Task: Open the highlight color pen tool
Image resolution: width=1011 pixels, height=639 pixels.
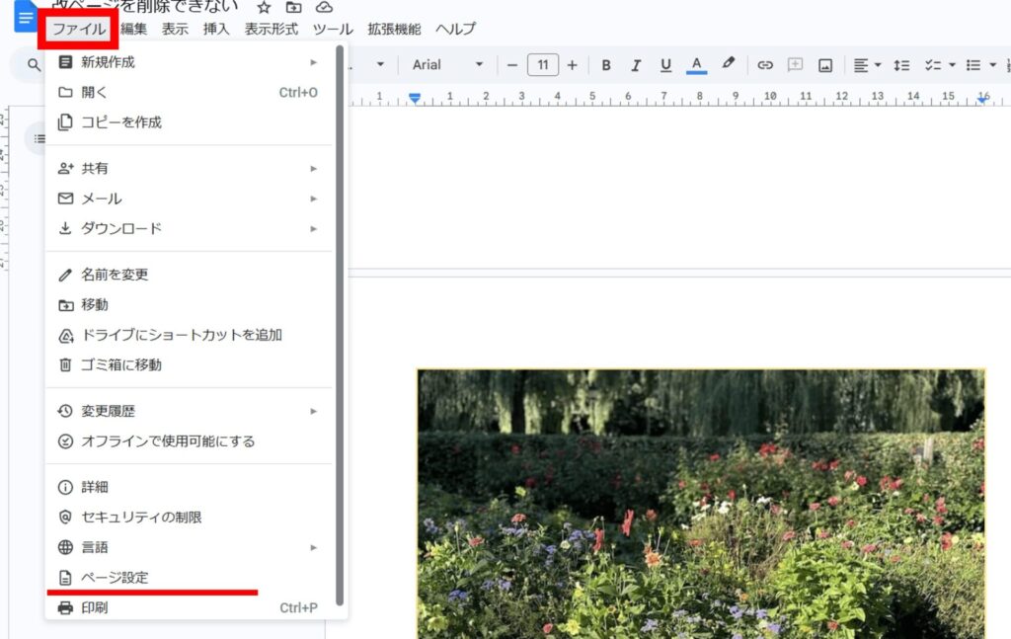Action: point(729,64)
